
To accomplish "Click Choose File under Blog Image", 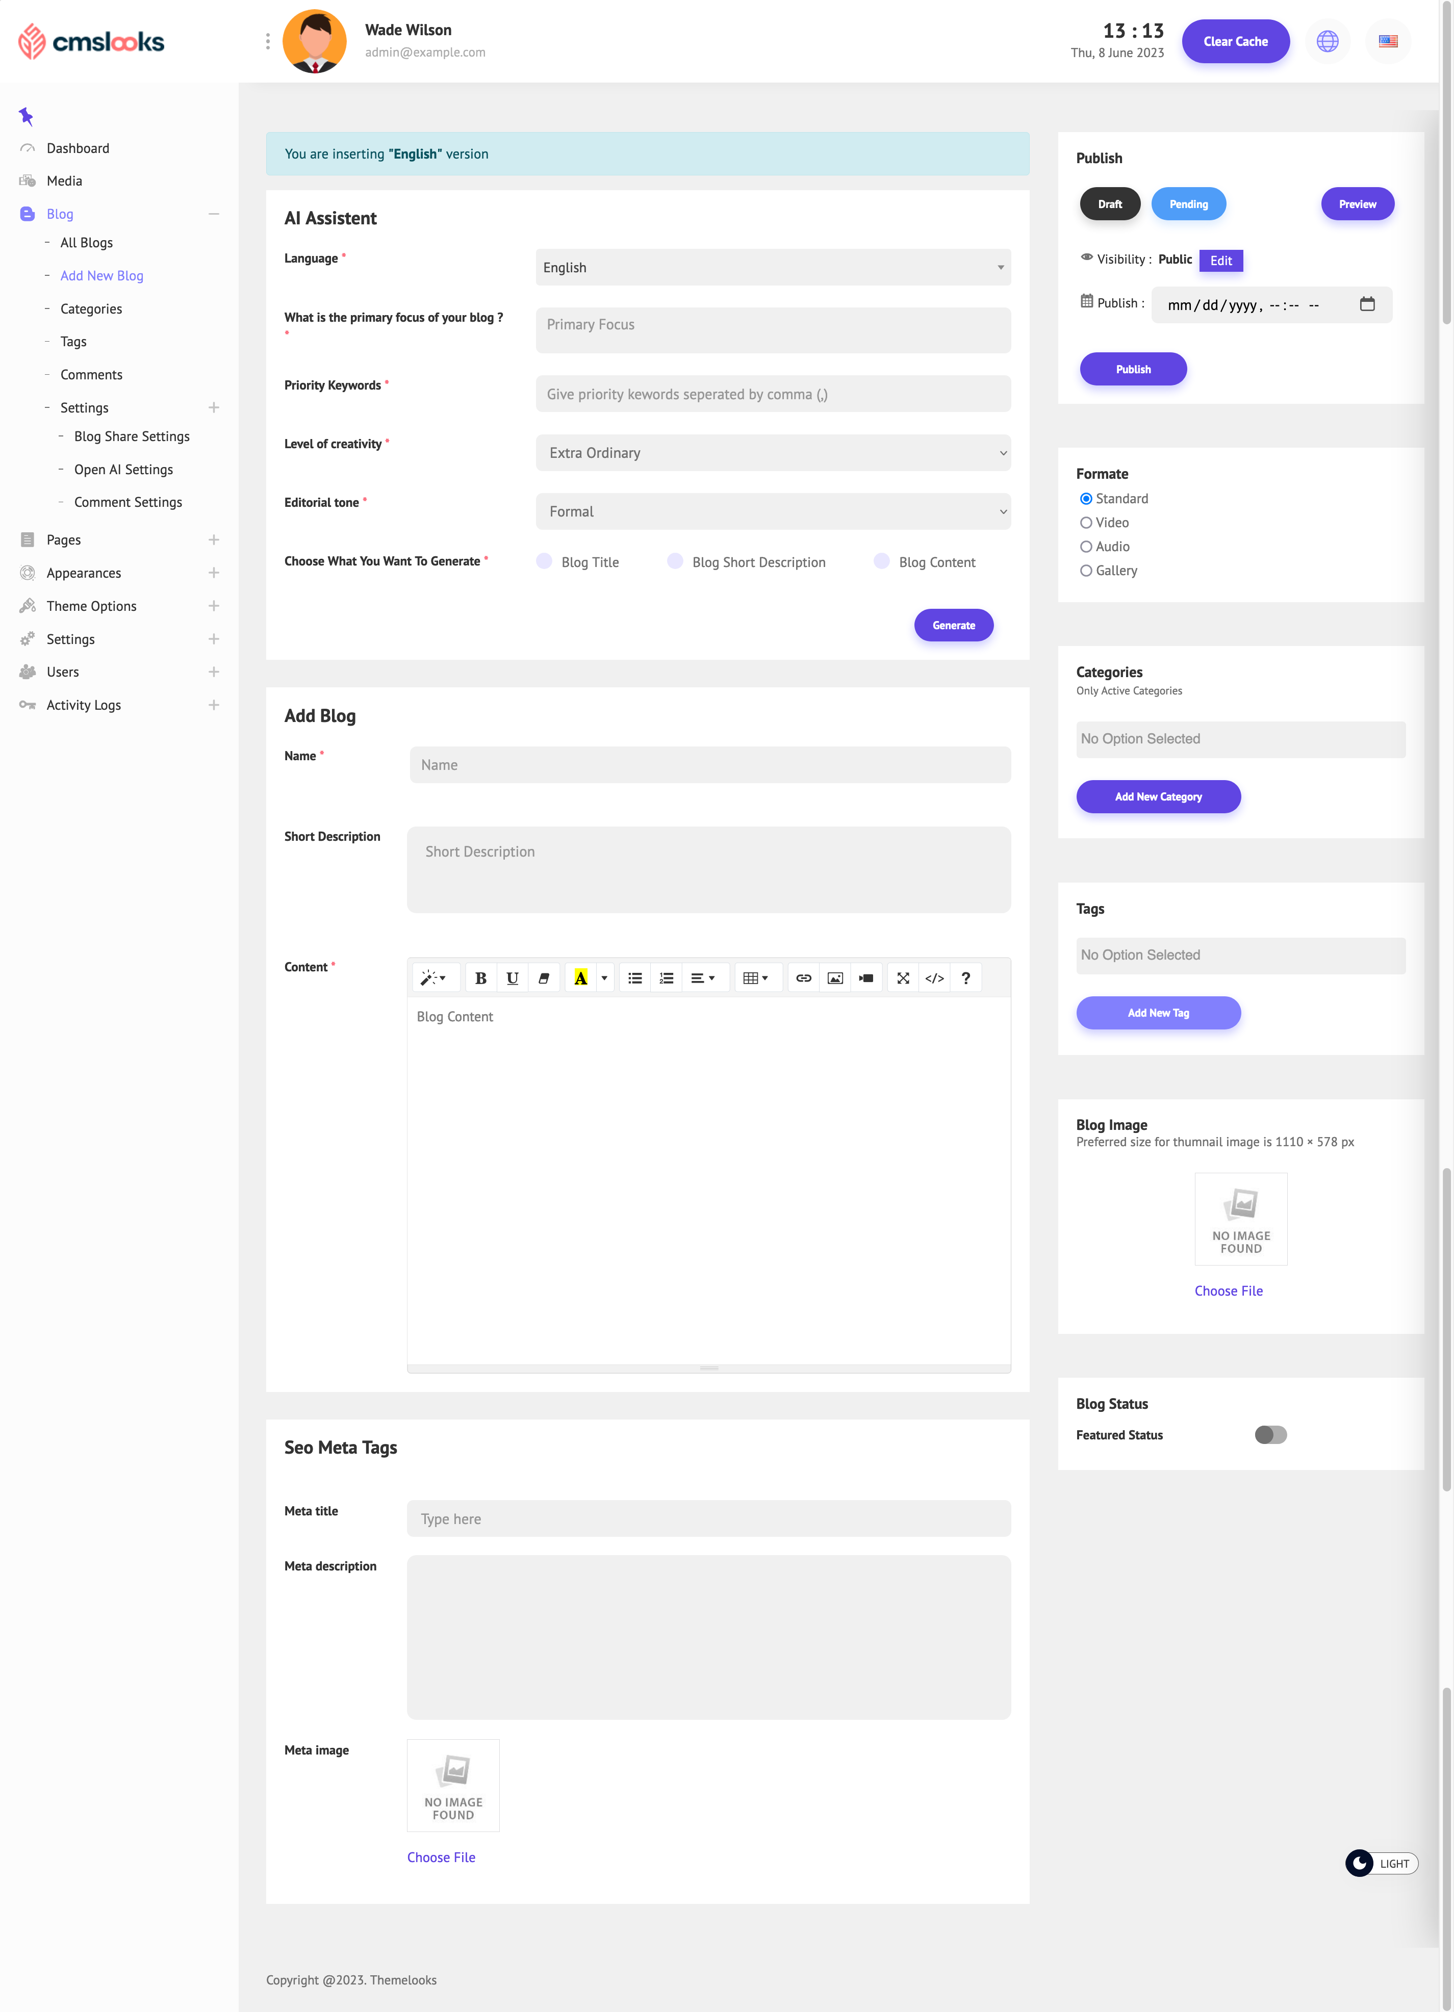I will 1228,1291.
